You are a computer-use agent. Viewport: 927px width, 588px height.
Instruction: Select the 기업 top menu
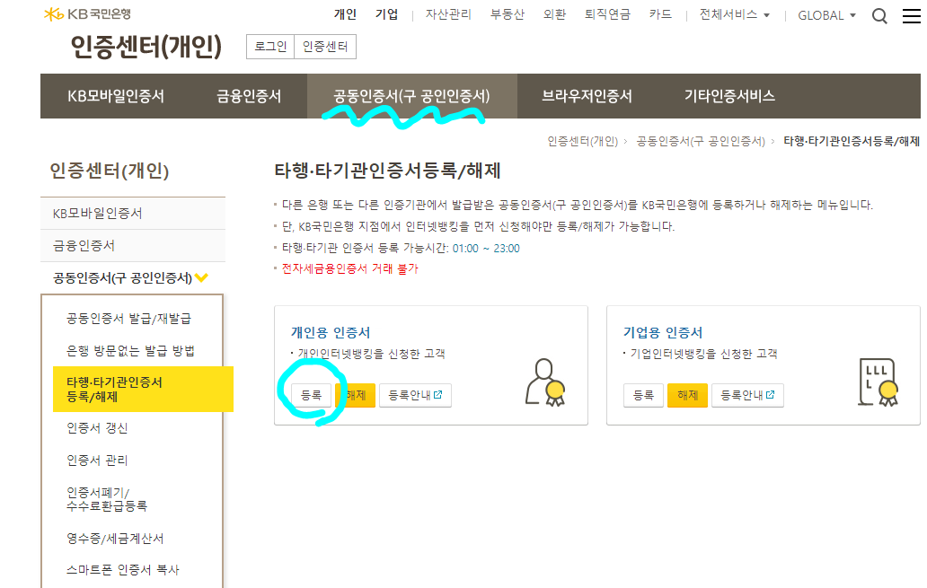(386, 14)
